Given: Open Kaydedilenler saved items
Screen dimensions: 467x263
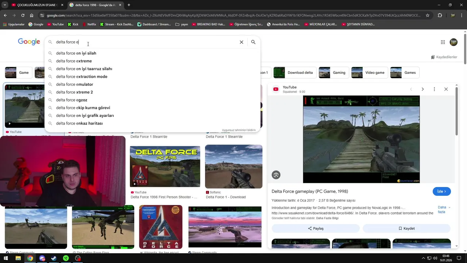Looking at the screenshot, I should tap(444, 57).
